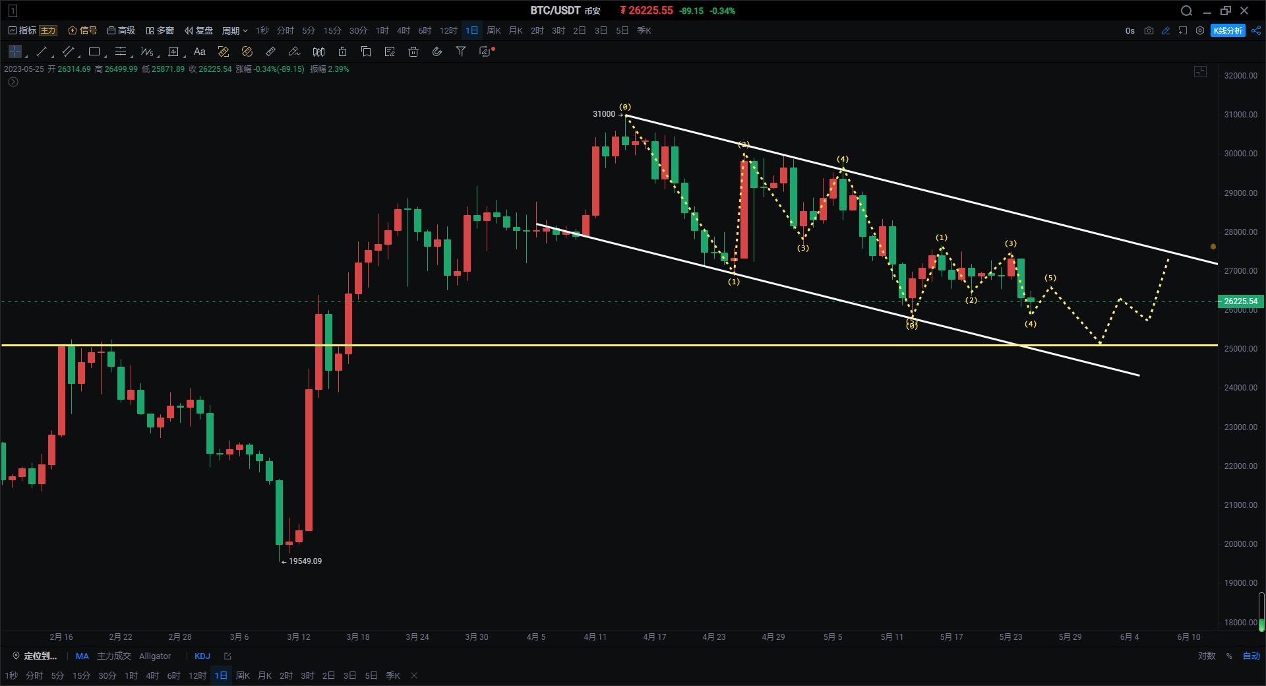Select the 周K timeframe in top bar
The image size is (1266, 686).
point(494,31)
